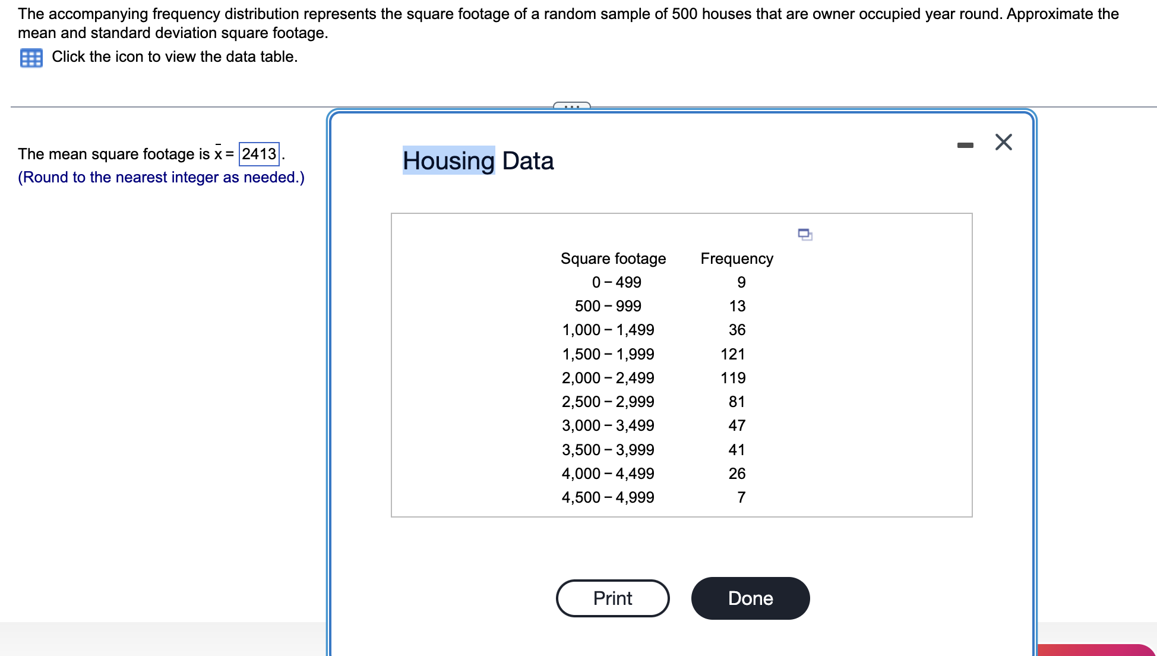Click the Print button
The width and height of the screenshot is (1157, 656).
[612, 598]
